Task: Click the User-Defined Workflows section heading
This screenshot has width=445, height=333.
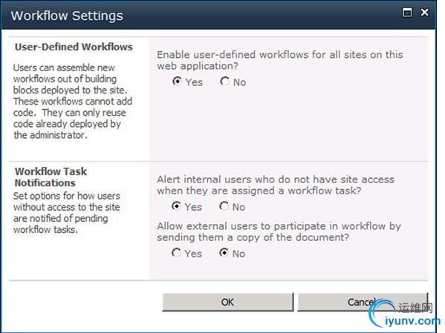Action: tap(74, 47)
